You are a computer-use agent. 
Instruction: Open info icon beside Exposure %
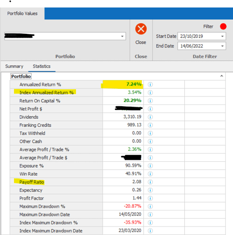(x=150, y=166)
